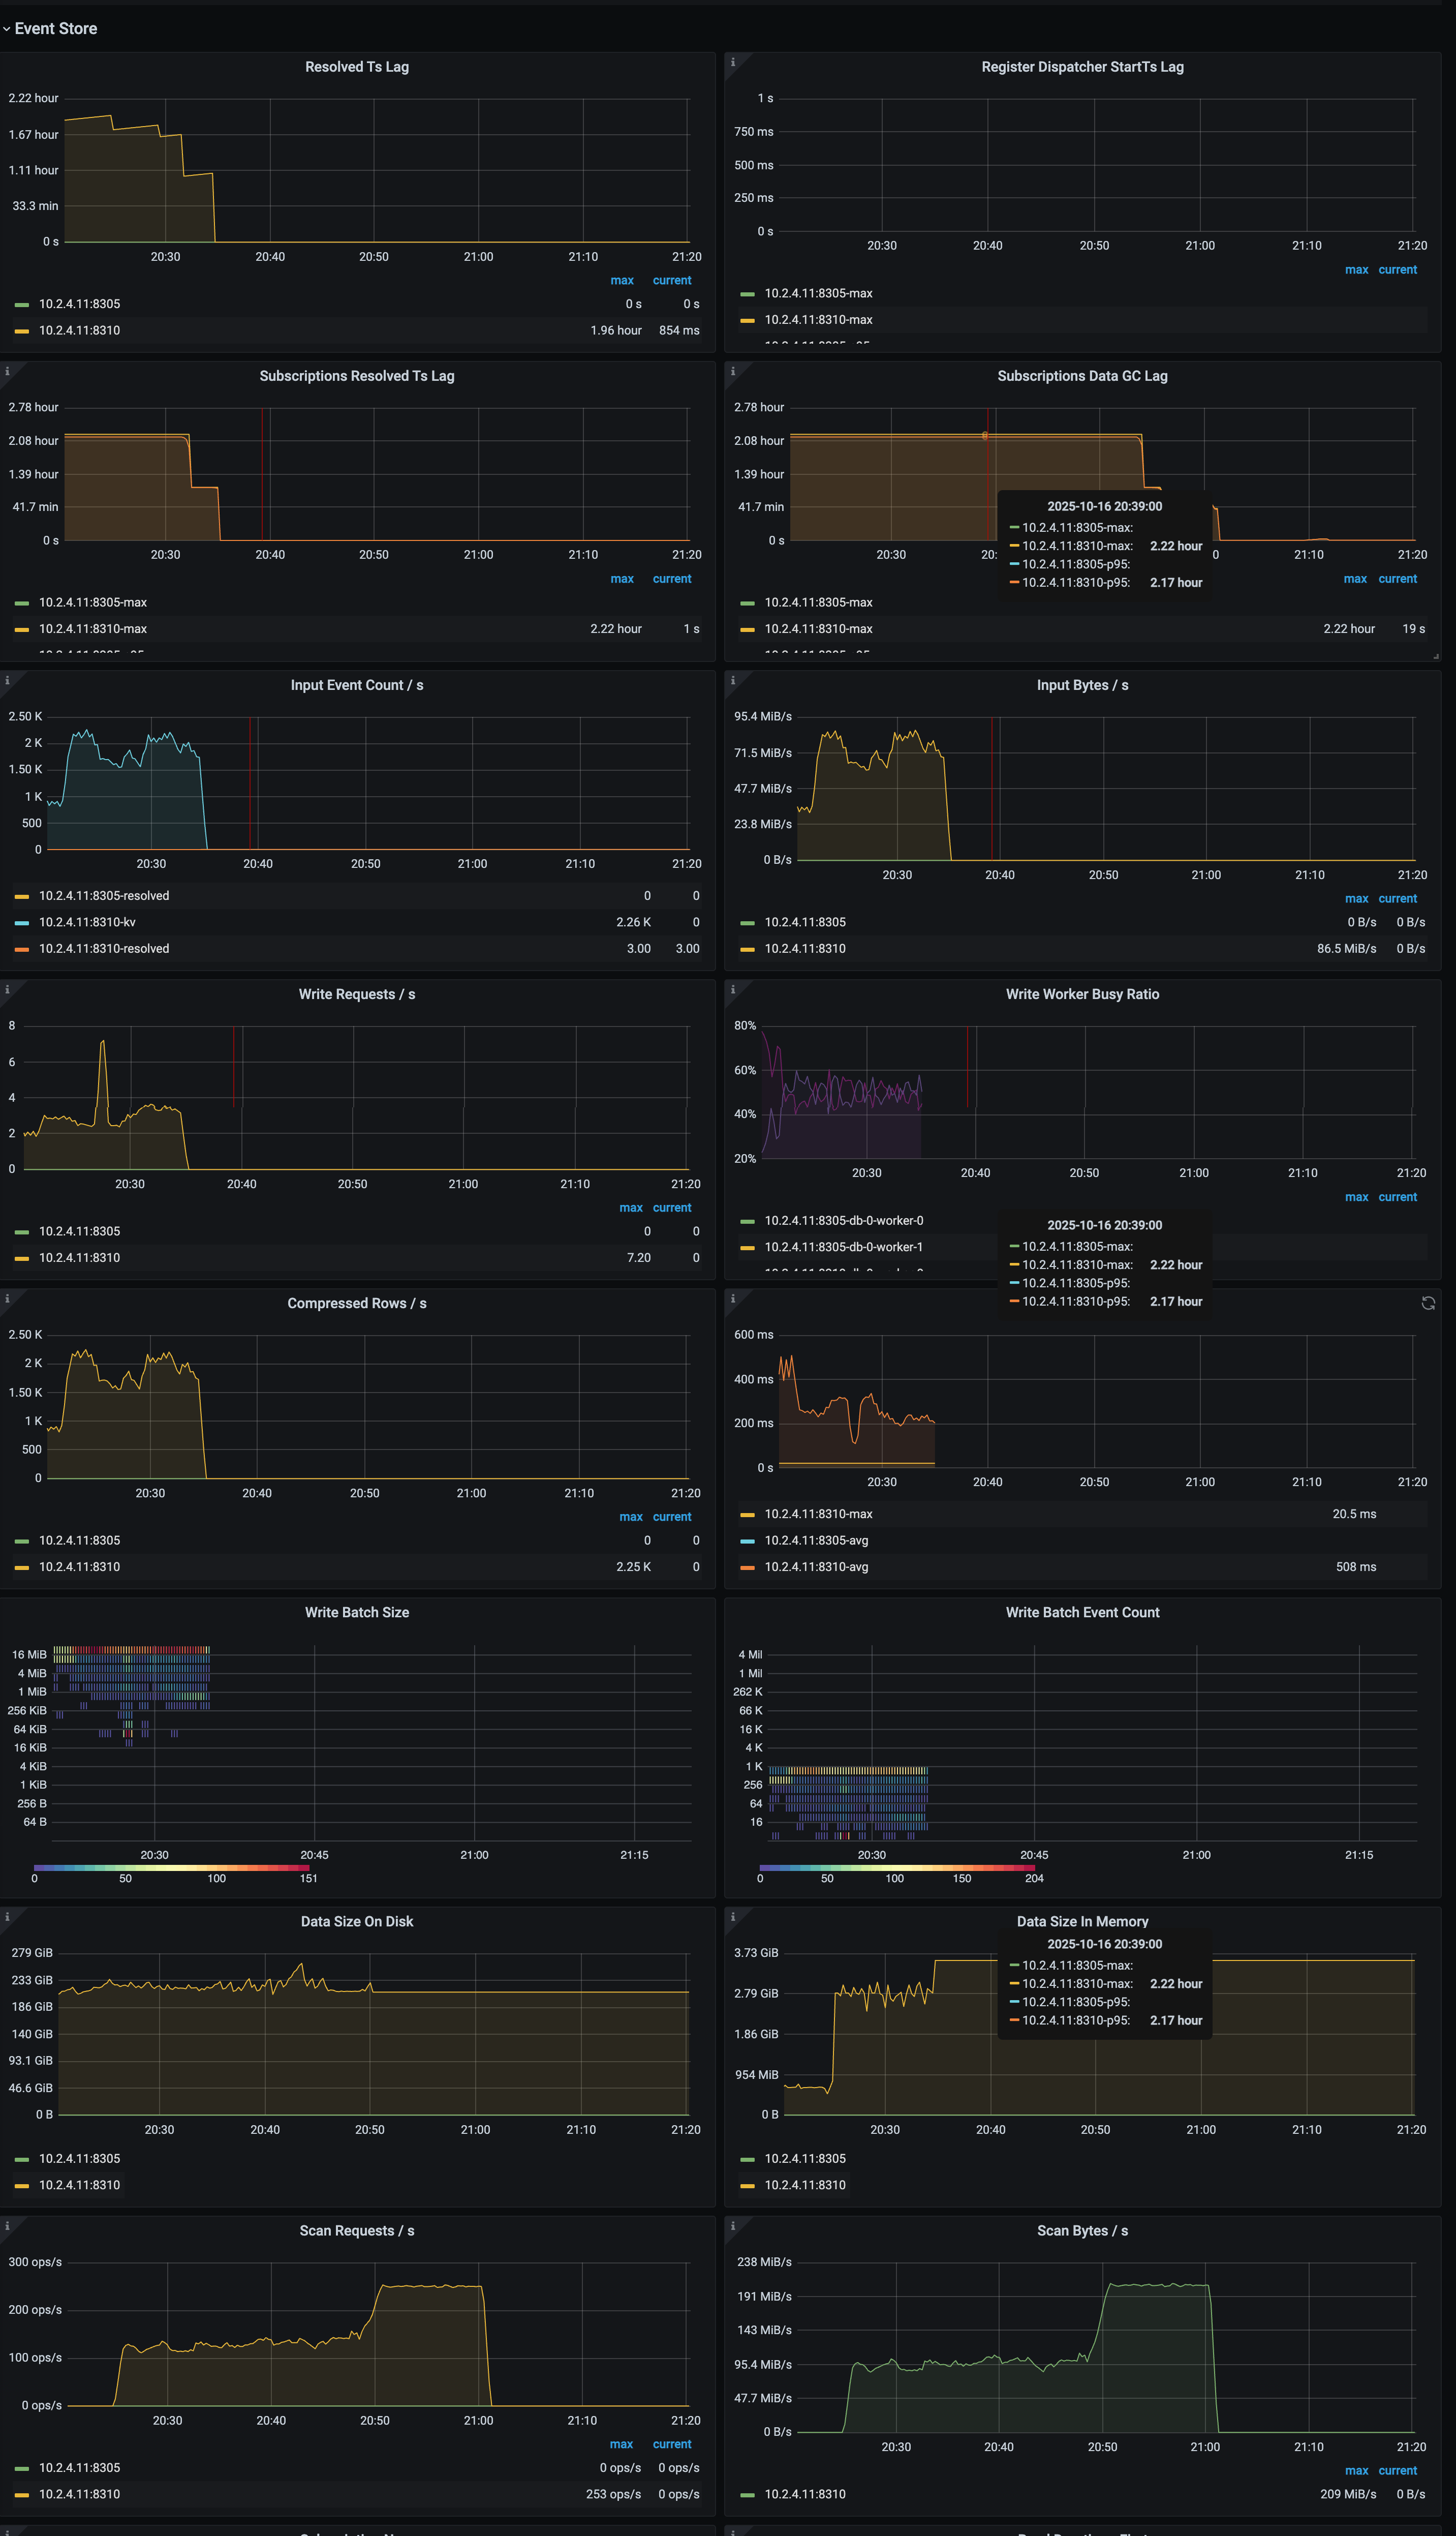Screen dimensions: 1456x2536
Task: Toggle 10.2.4.11:8310-kv series in Input Event Count legend
Action: point(87,922)
